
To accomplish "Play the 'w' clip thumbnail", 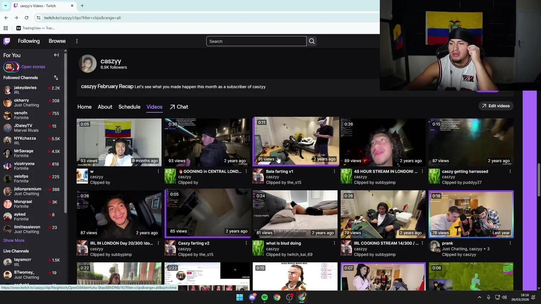I will 119,142.
